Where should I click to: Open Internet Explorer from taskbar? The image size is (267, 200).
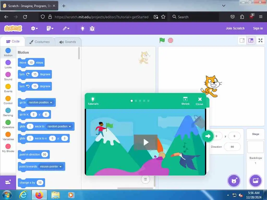pyautogui.click(x=23, y=195)
